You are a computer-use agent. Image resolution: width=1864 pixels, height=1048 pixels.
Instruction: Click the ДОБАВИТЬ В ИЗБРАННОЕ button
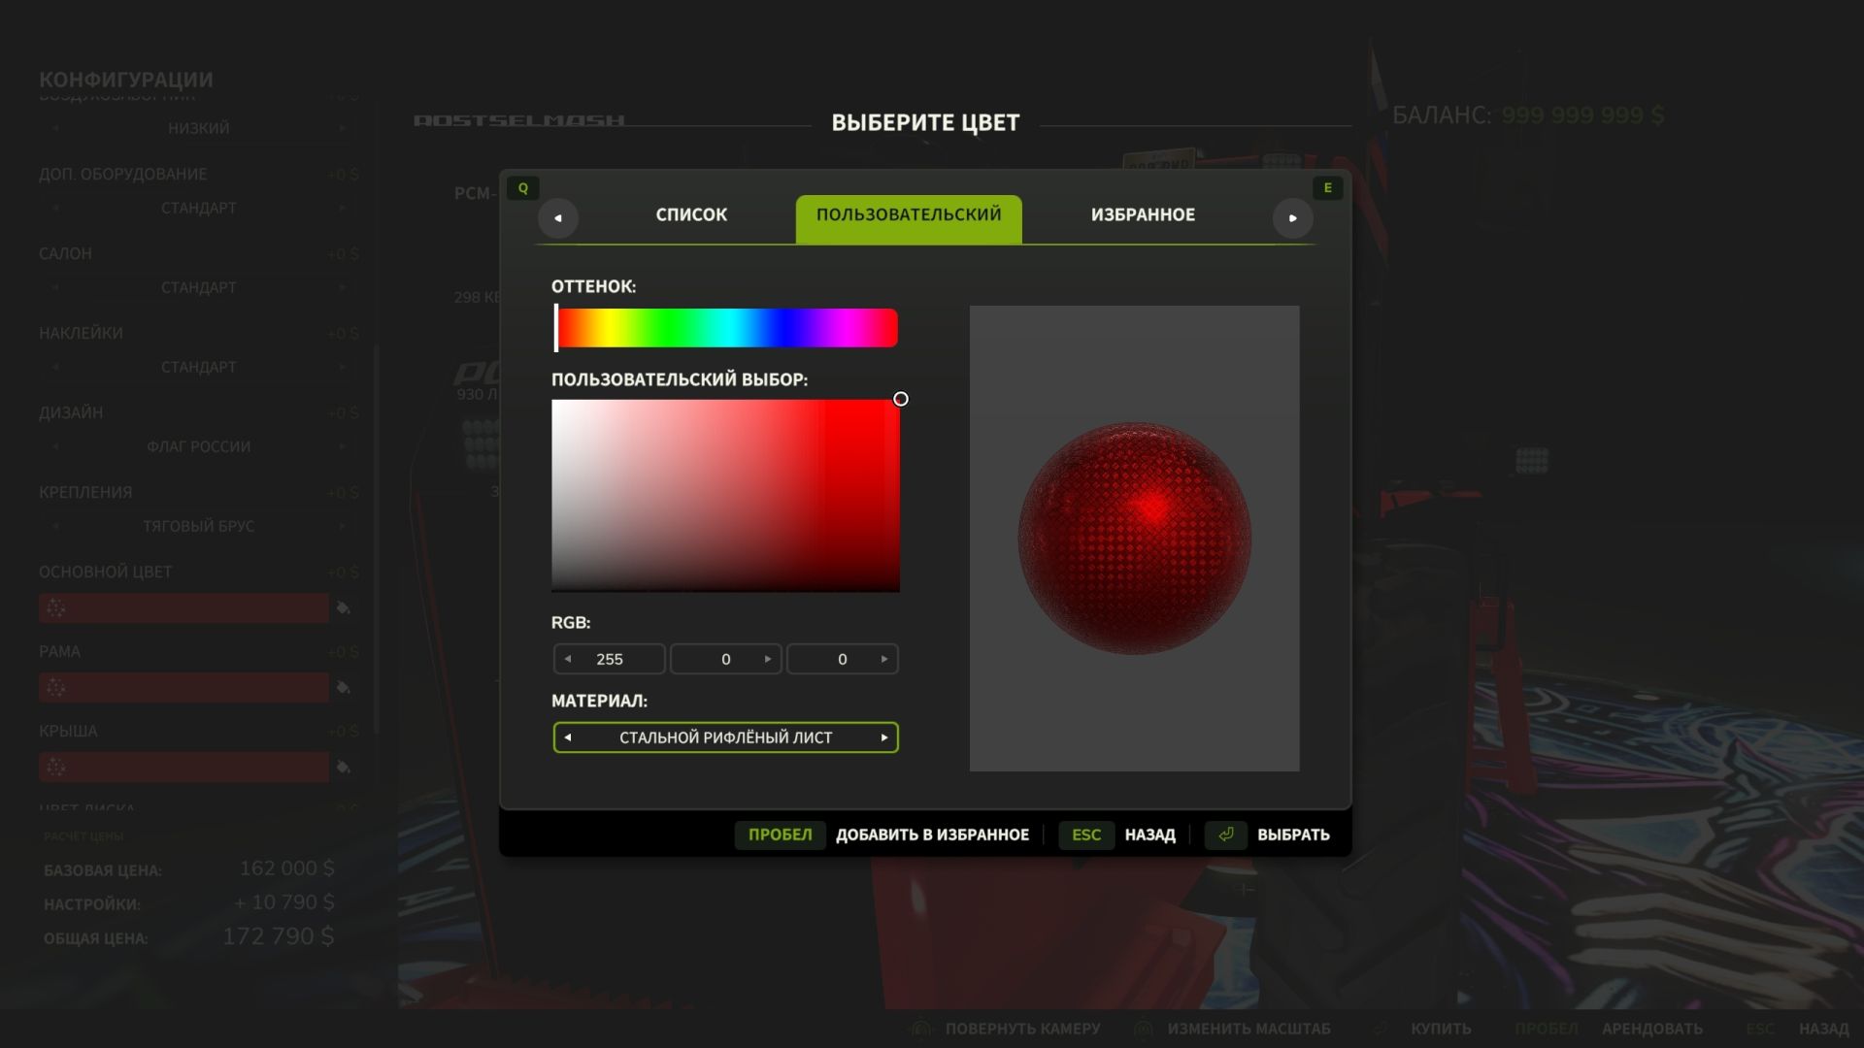point(932,835)
